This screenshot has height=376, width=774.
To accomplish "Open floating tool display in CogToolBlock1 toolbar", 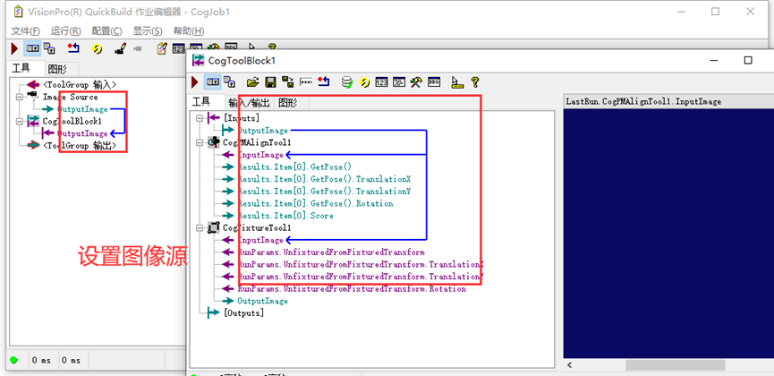I will coord(229,82).
